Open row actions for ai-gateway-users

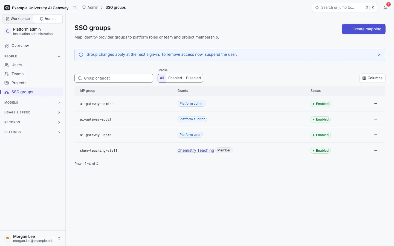pyautogui.click(x=375, y=135)
